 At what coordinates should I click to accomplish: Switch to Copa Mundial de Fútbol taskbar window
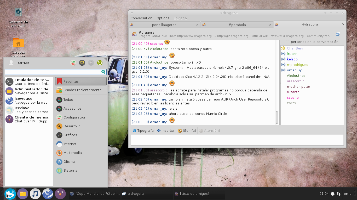(95, 194)
